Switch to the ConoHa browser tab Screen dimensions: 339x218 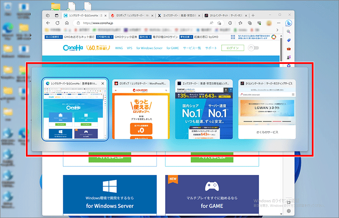[x=85, y=16]
